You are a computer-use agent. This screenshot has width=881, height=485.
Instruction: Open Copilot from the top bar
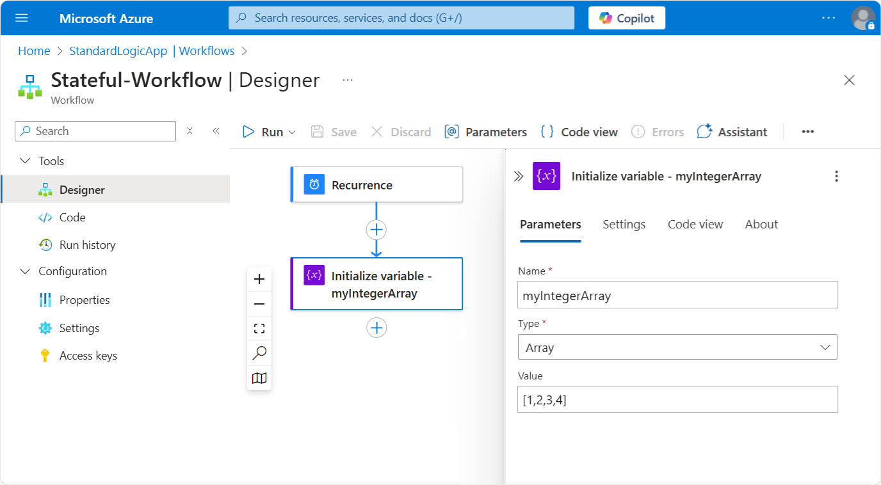coord(626,18)
